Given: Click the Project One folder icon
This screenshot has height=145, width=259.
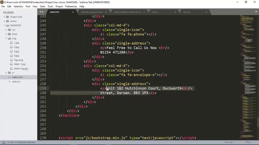Looking at the screenshot, I should coord(7,17).
